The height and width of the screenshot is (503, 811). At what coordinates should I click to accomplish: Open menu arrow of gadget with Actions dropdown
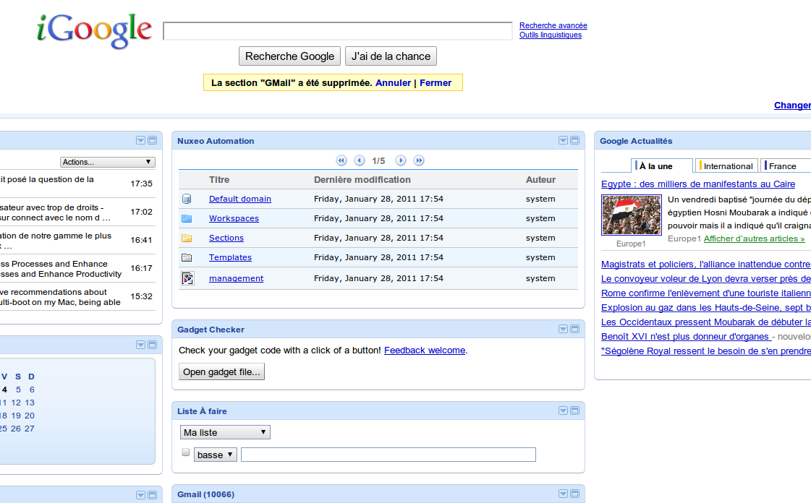pyautogui.click(x=140, y=140)
